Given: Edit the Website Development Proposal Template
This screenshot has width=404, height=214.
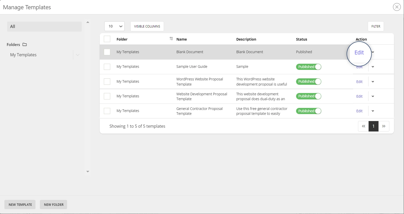Looking at the screenshot, I should [x=359, y=96].
